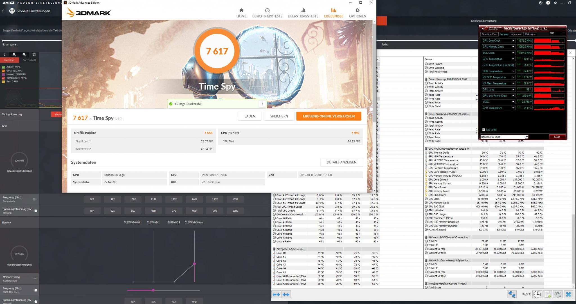
Task: Click the Radeon notifications gear icon
Action: [541, 3]
